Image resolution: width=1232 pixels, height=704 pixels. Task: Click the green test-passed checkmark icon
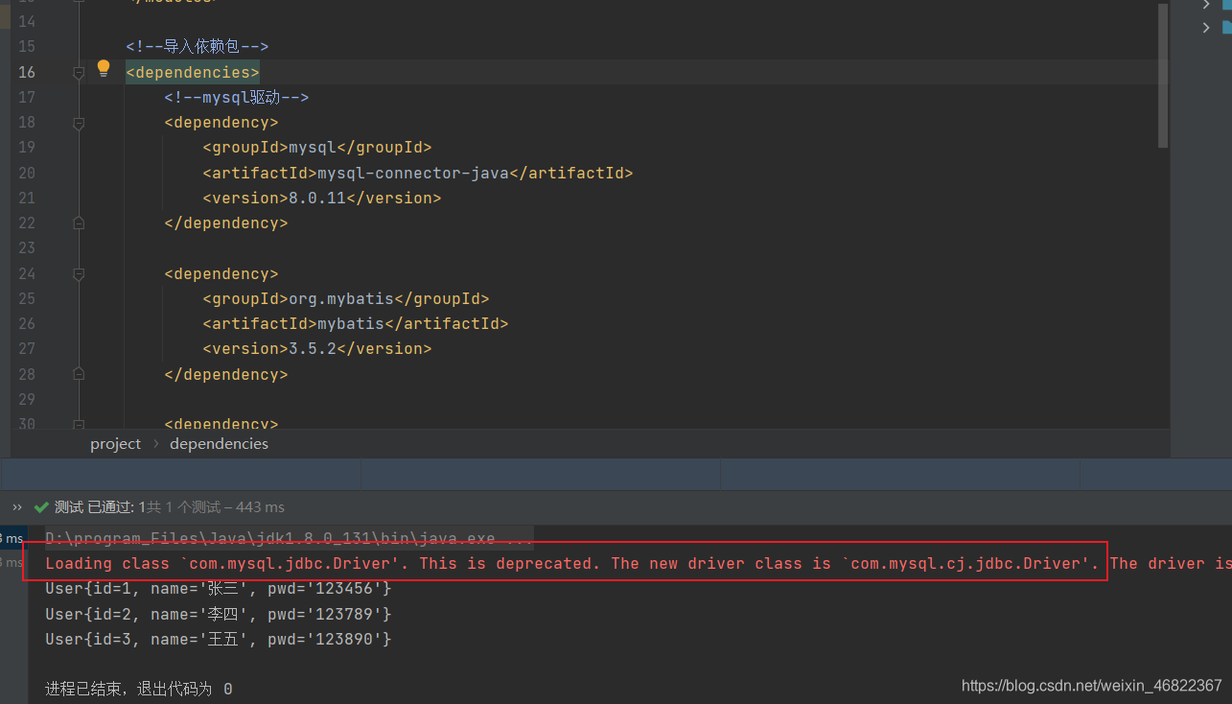tap(41, 507)
